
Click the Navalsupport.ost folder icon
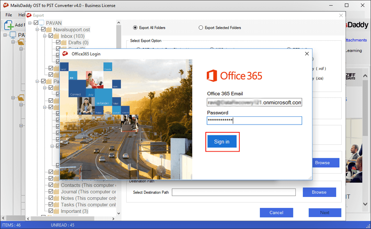click(49, 30)
